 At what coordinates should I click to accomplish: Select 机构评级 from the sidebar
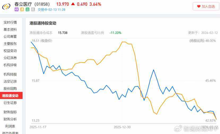[x=10, y=65]
